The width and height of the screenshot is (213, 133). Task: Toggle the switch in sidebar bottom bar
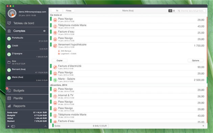[13, 126]
